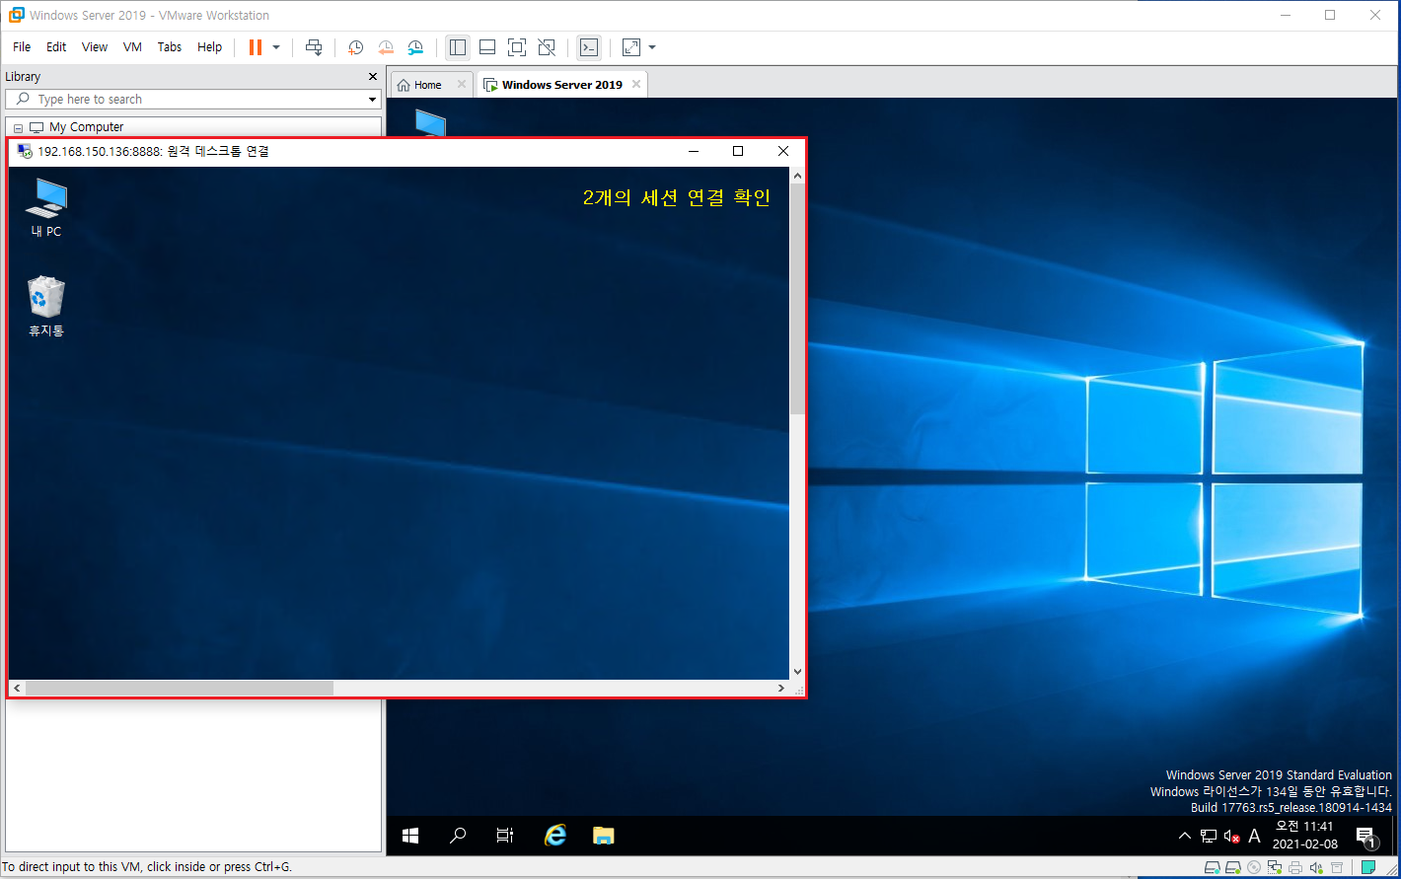Collapse the My Computer tree node
The height and width of the screenshot is (879, 1401).
[18, 128]
